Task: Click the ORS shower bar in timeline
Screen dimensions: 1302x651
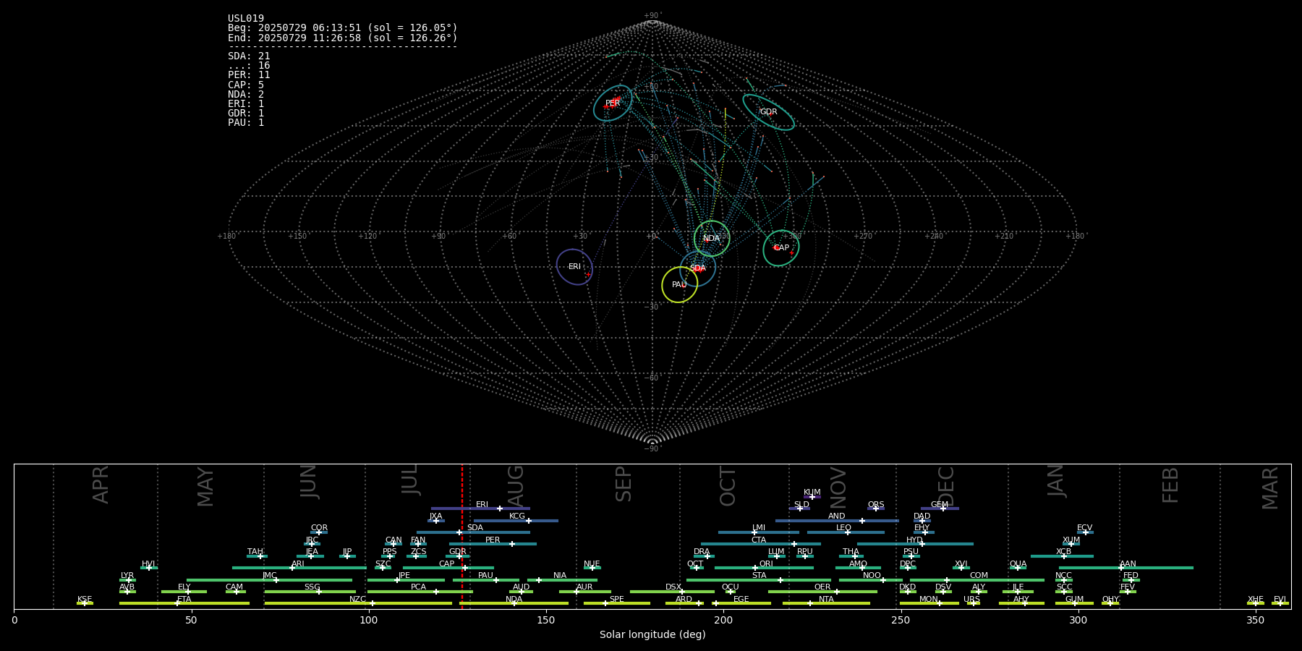Action: point(876,509)
